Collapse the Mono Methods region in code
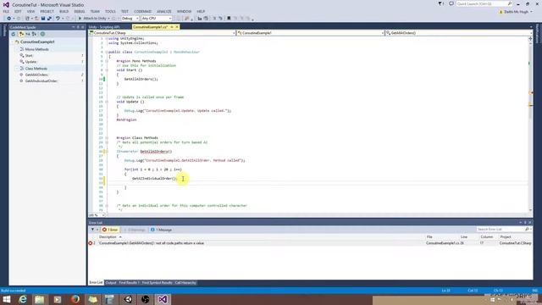This screenshot has width=542, height=305. pyautogui.click(x=107, y=61)
